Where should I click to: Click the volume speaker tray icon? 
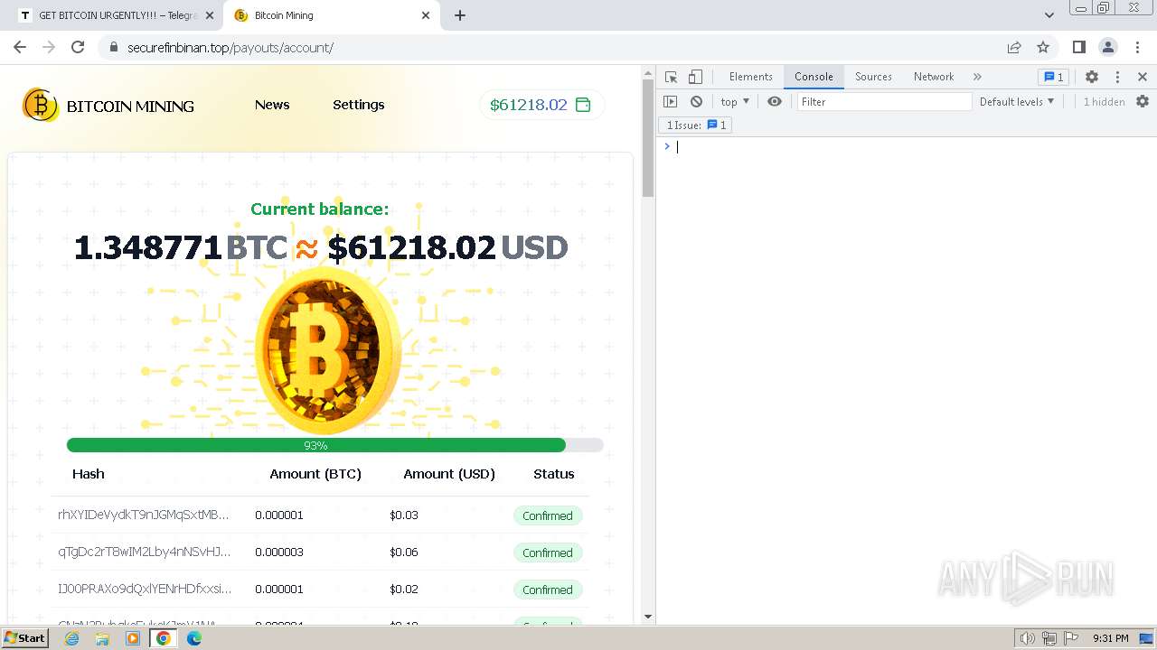click(x=1028, y=638)
